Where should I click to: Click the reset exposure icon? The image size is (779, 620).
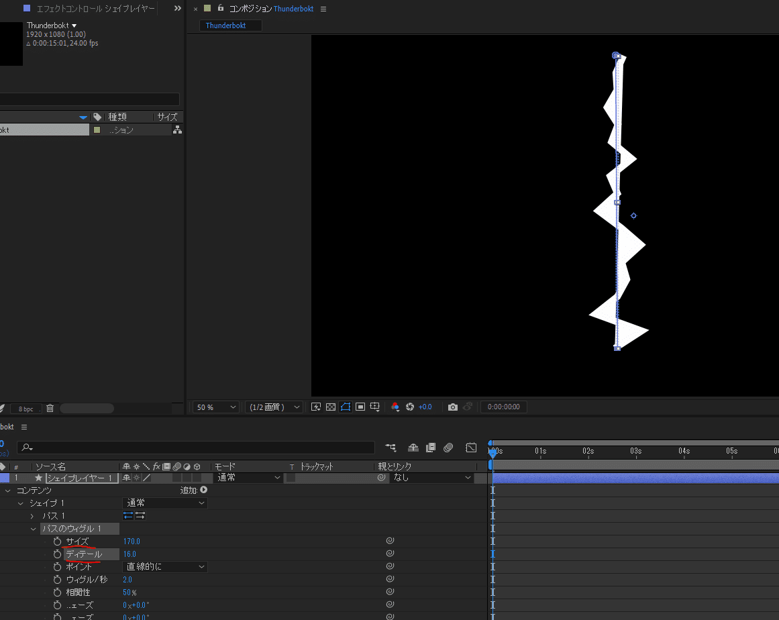(410, 407)
